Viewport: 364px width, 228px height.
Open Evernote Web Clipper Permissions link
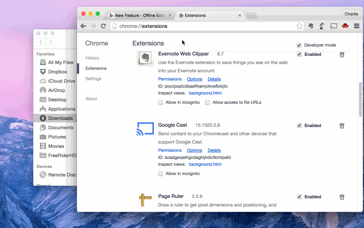(170, 79)
